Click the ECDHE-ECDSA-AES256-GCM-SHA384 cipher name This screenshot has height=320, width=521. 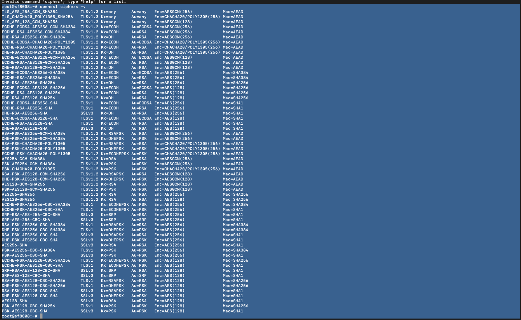[38, 27]
